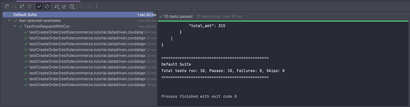This screenshot has width=410, height=107.
Task: Open Test History clock dropdown
Action: [x=72, y=6]
